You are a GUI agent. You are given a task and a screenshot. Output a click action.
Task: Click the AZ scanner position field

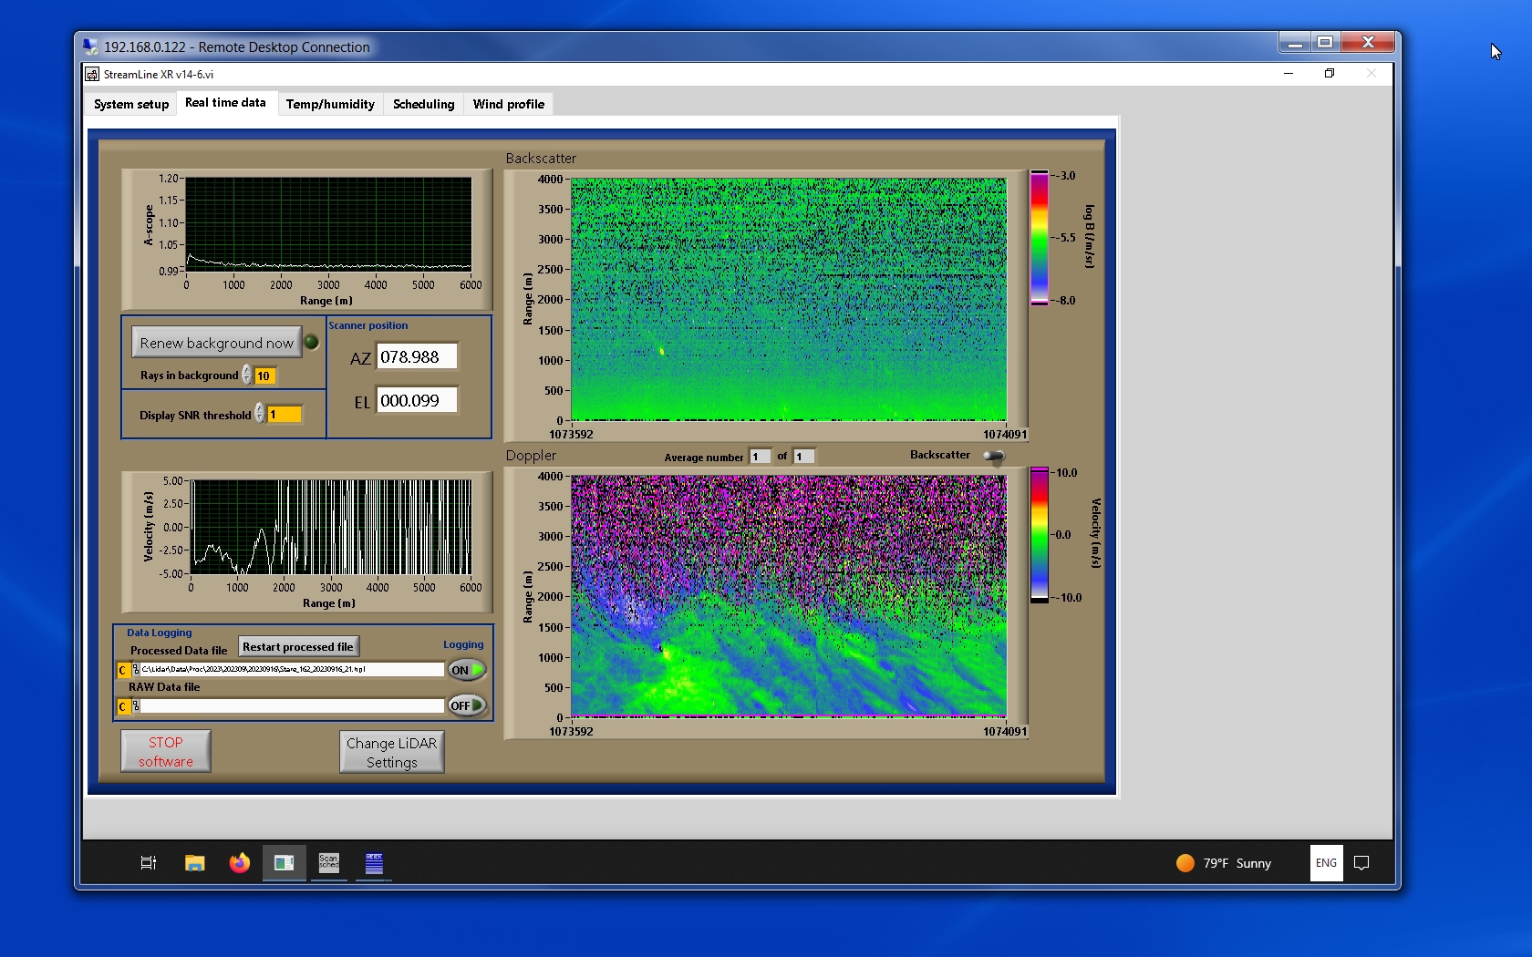pos(417,357)
